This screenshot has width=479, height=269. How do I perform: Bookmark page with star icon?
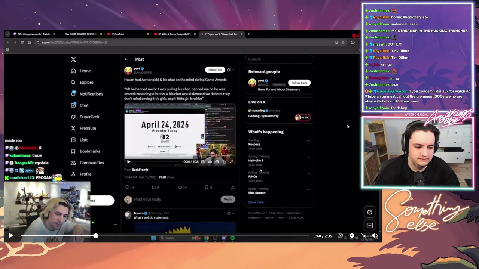point(343,43)
